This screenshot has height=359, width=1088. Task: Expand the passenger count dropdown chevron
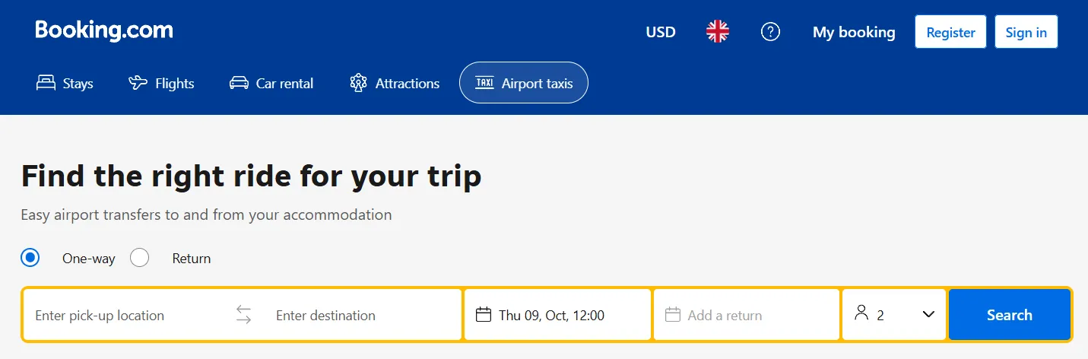(x=928, y=314)
